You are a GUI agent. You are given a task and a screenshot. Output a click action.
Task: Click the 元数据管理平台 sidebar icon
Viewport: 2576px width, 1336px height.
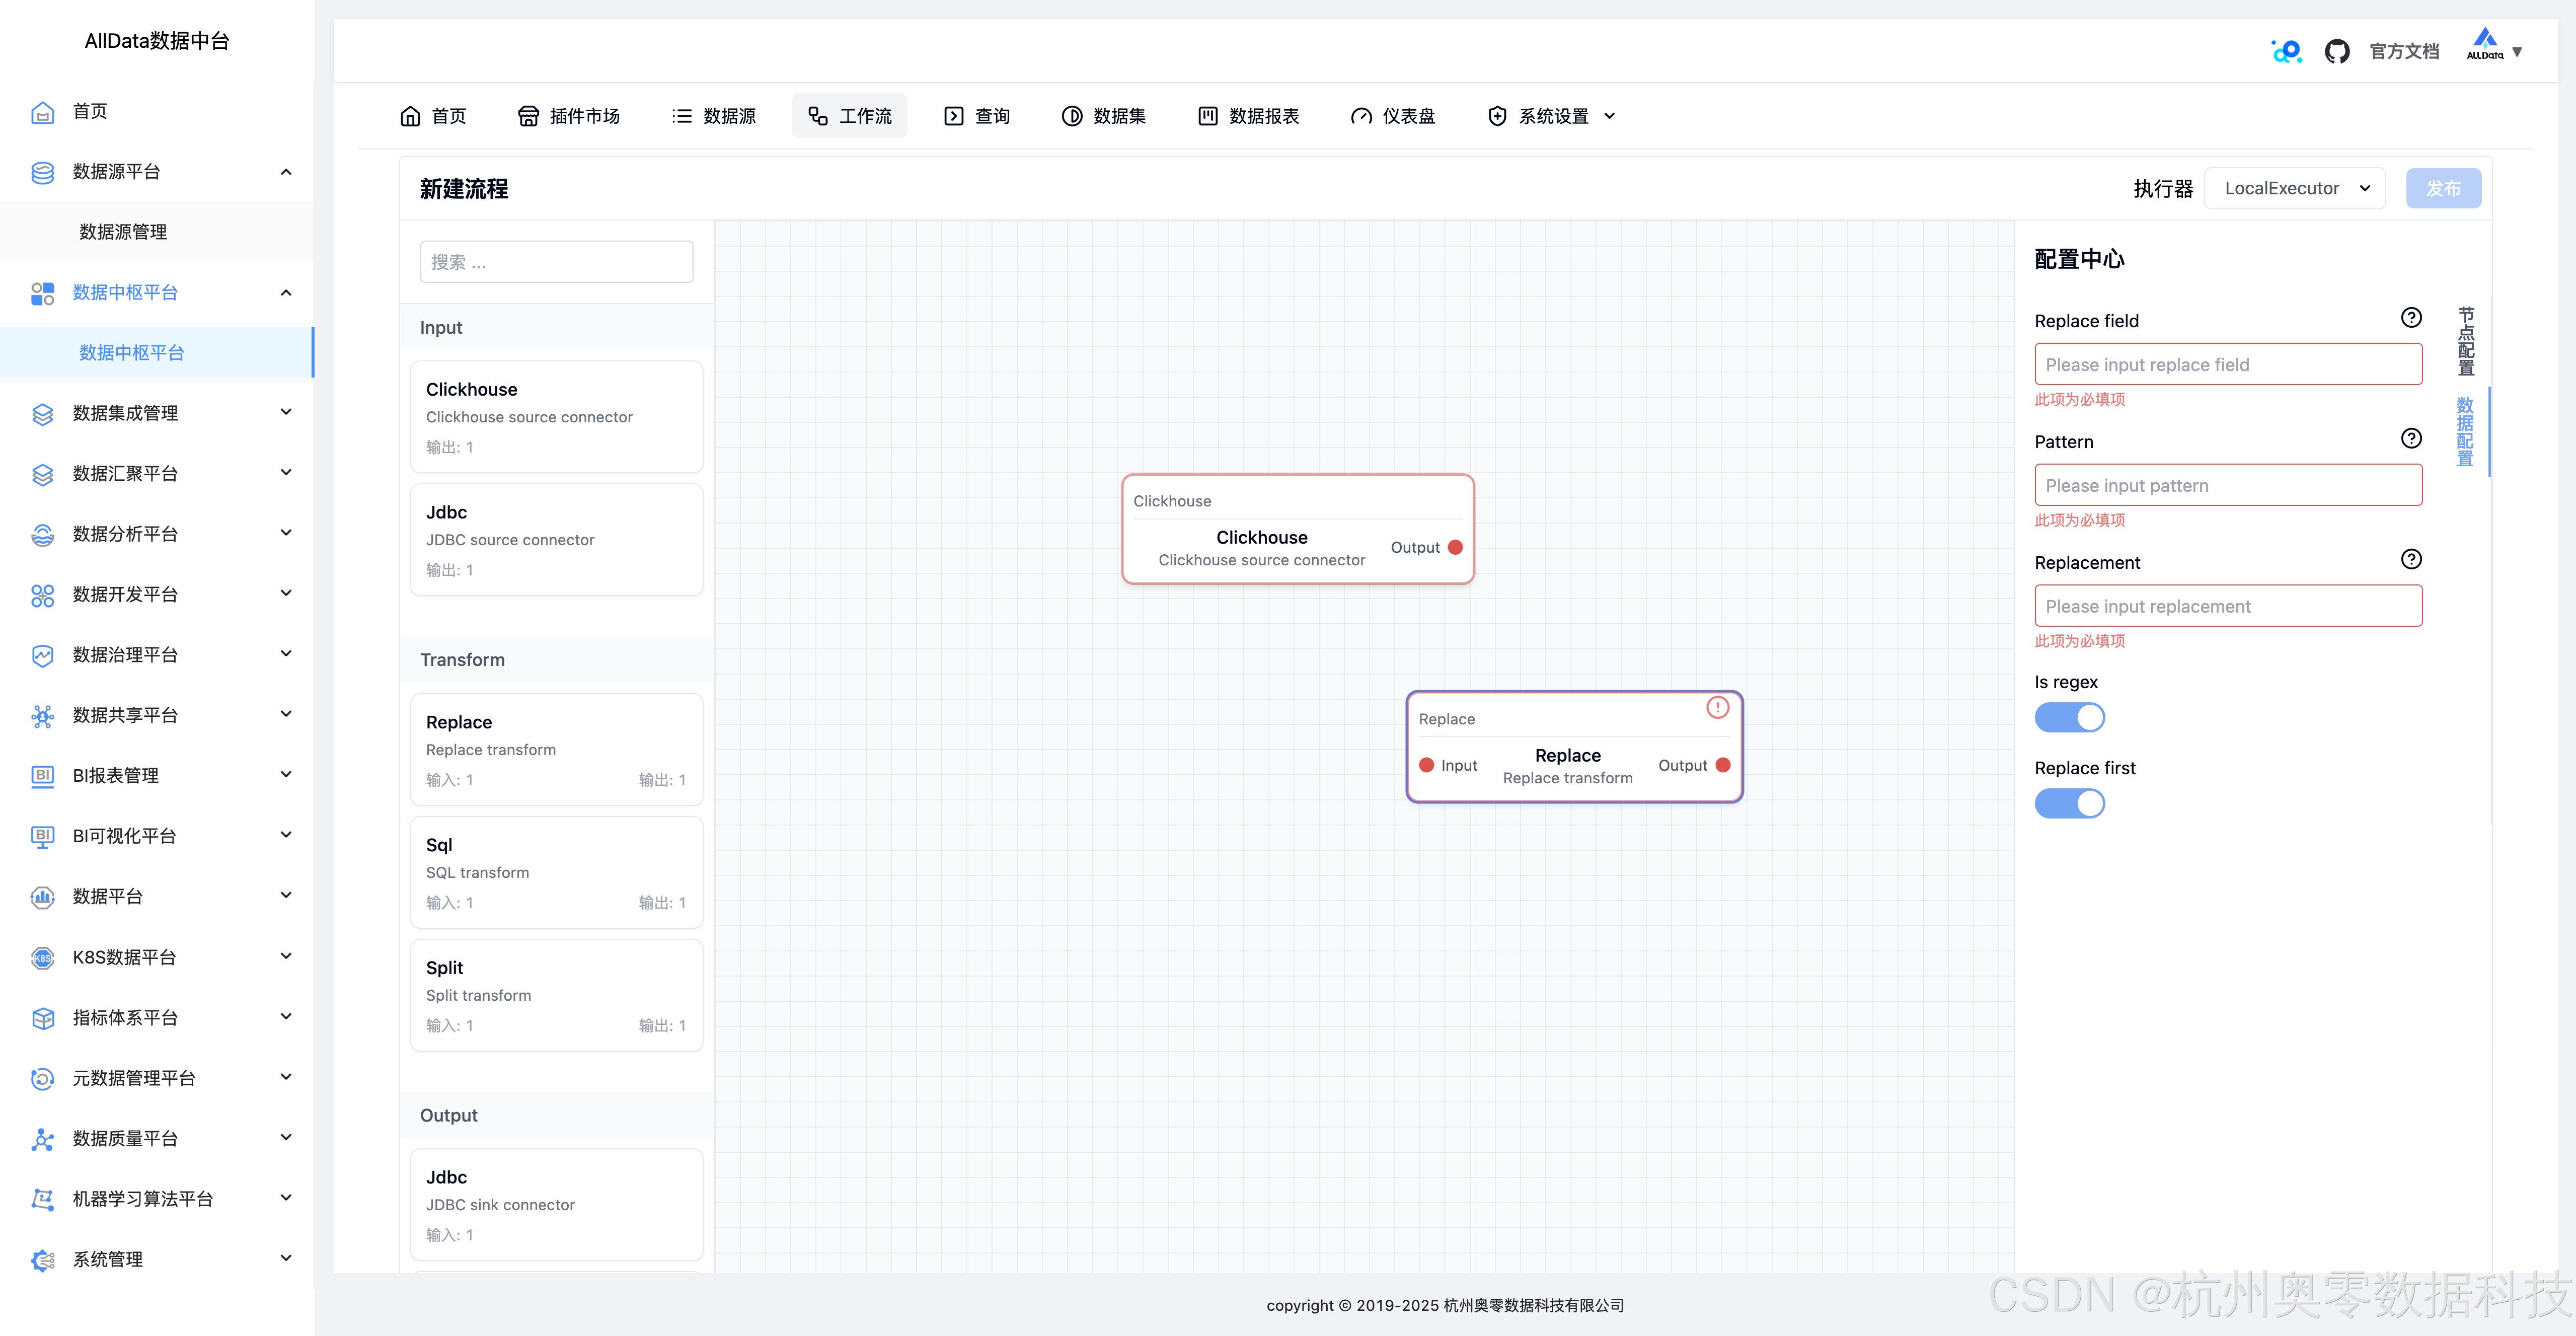[42, 1078]
